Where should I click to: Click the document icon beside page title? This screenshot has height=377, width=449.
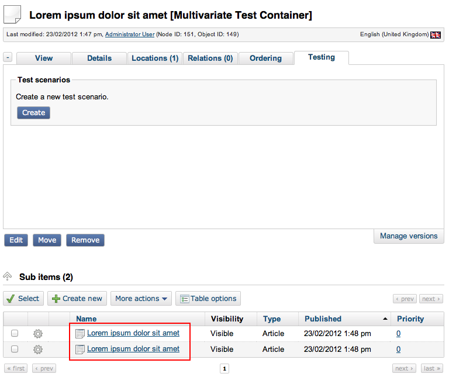click(x=12, y=15)
